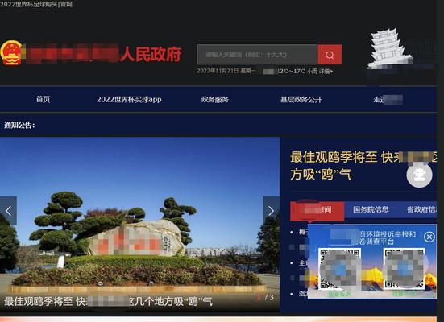
Task: Advance carousel with right arrow
Action: 271,211
